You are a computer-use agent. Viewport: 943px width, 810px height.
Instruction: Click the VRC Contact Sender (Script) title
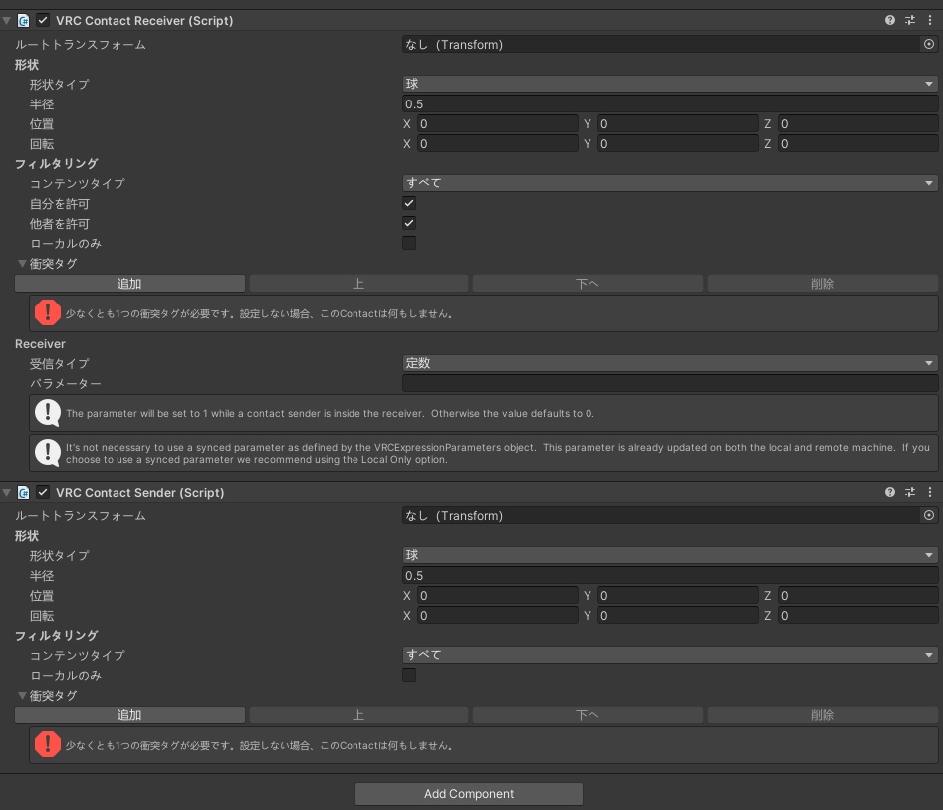pyautogui.click(x=140, y=493)
